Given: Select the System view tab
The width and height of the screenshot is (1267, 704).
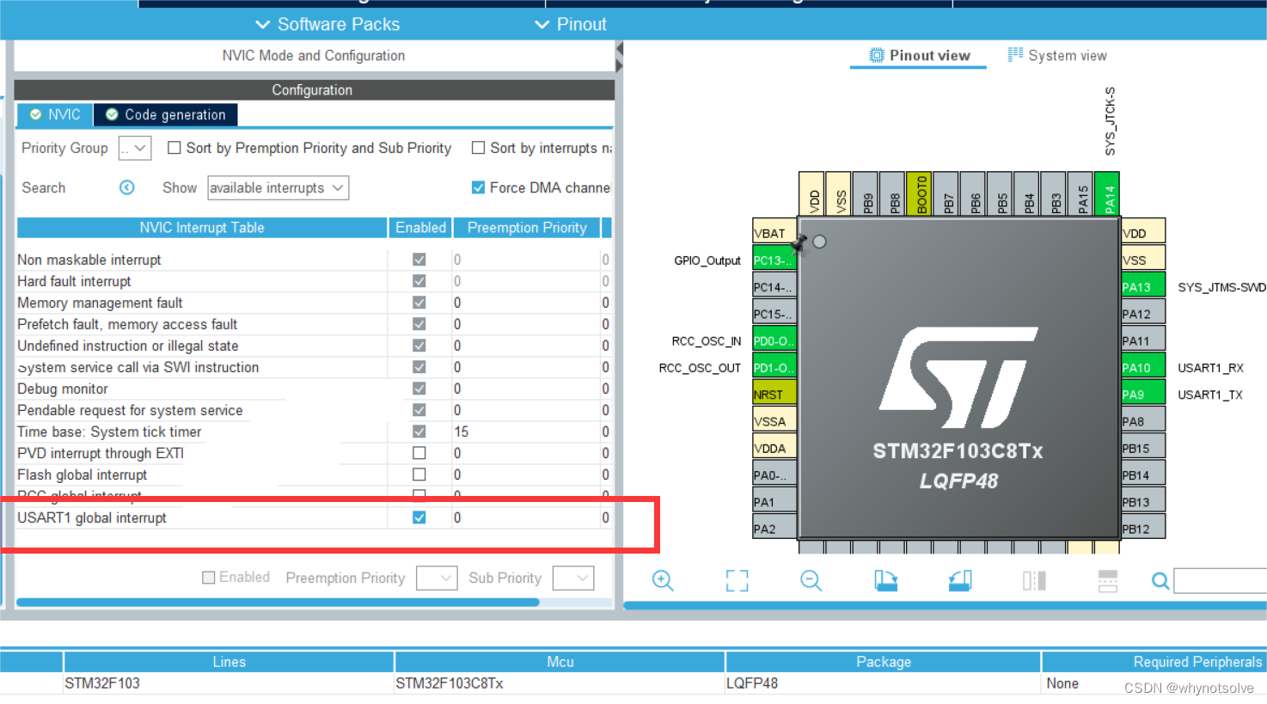Looking at the screenshot, I should (x=1057, y=56).
